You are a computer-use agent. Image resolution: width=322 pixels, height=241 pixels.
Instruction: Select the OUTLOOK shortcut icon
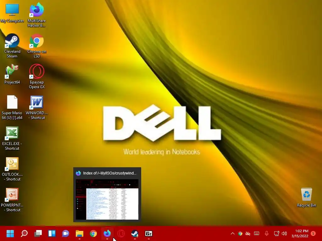[x=12, y=169]
